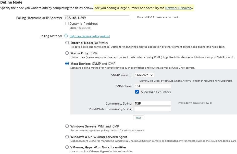Image resolution: width=237 pixels, height=154 pixels.
Task: Click the info icon beside Polling Method
Action: pyautogui.click(x=66, y=36)
